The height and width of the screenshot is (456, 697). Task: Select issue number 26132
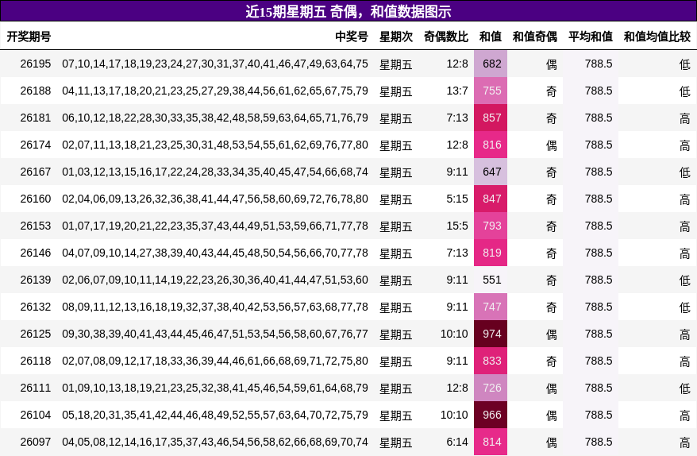pos(36,307)
